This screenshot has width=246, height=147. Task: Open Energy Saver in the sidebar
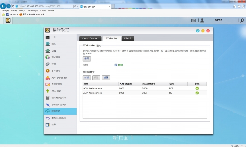pyautogui.click(x=60, y=105)
